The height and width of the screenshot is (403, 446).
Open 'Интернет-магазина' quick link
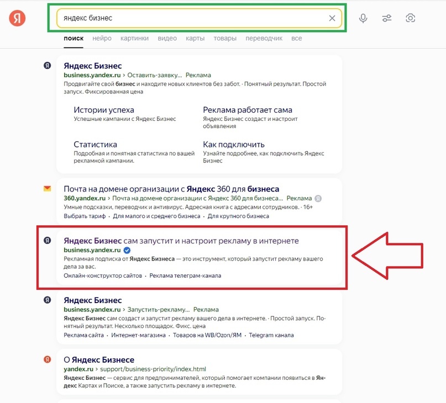tap(138, 335)
